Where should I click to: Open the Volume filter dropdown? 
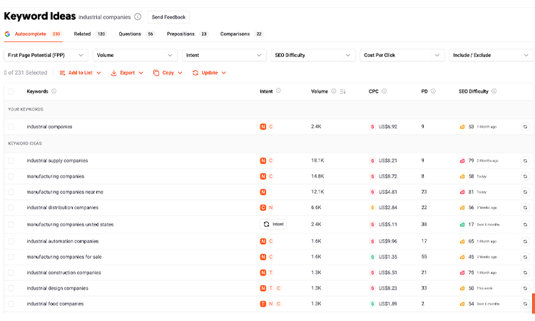click(x=135, y=55)
